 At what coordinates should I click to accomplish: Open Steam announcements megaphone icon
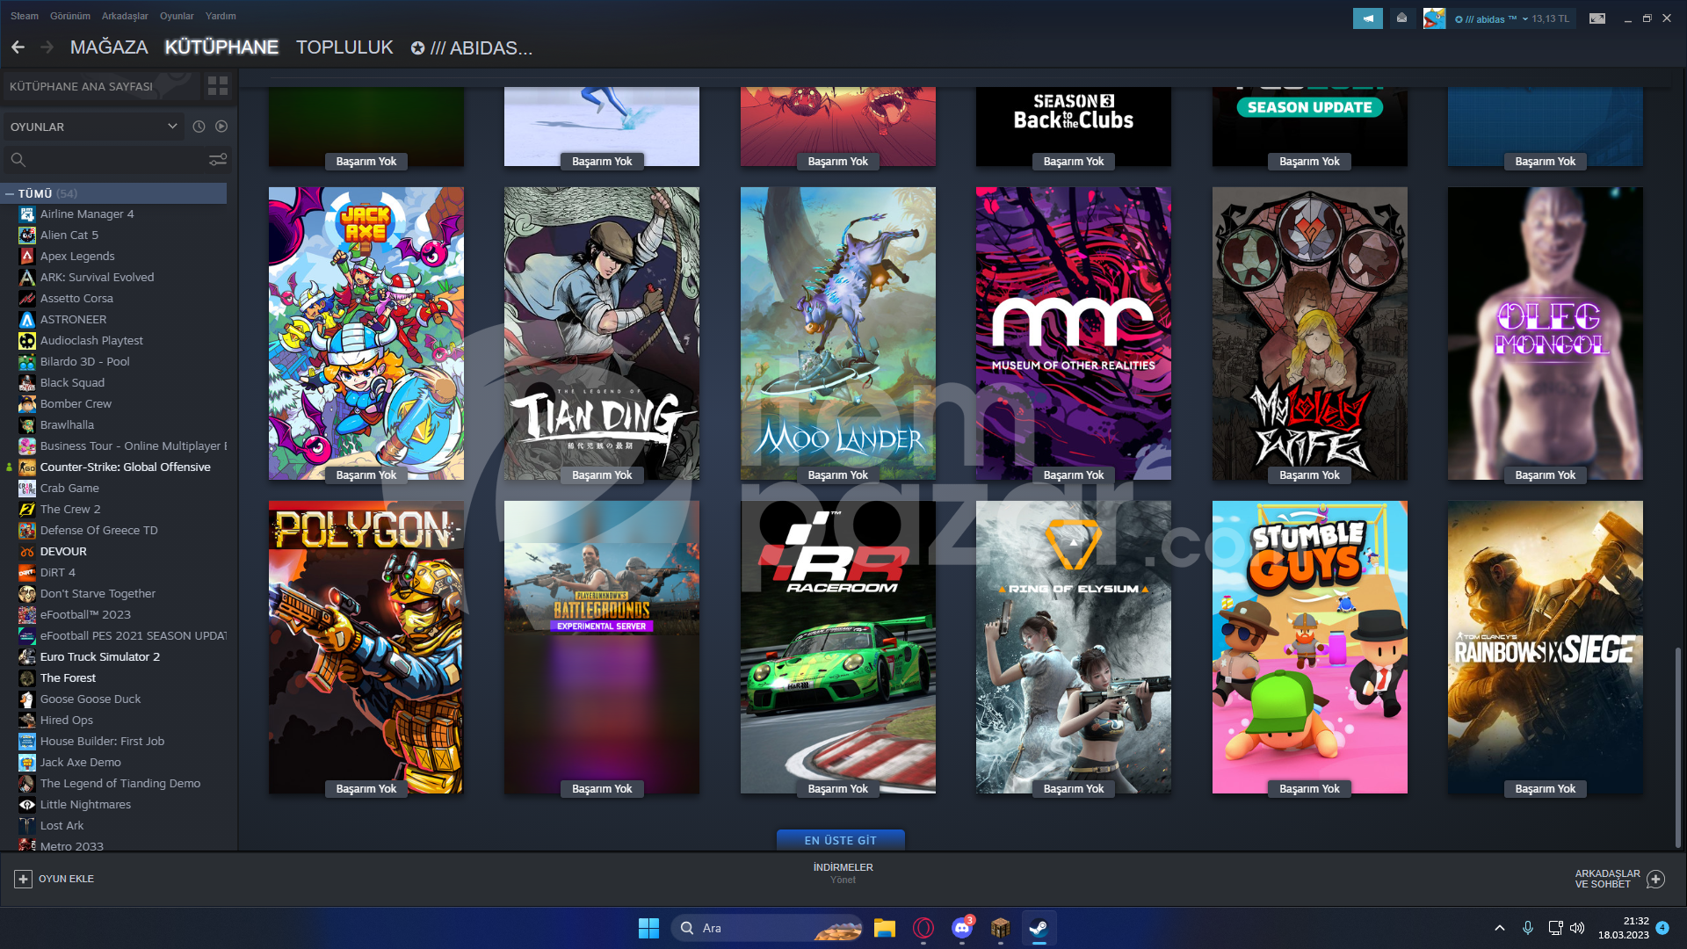click(1368, 18)
